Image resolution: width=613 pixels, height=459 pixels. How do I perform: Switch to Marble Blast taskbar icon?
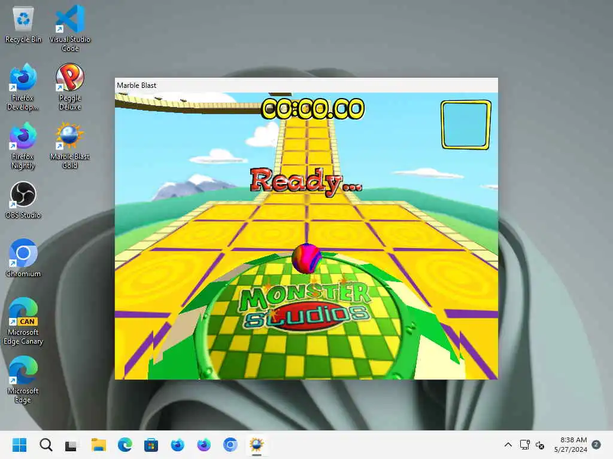tap(256, 445)
